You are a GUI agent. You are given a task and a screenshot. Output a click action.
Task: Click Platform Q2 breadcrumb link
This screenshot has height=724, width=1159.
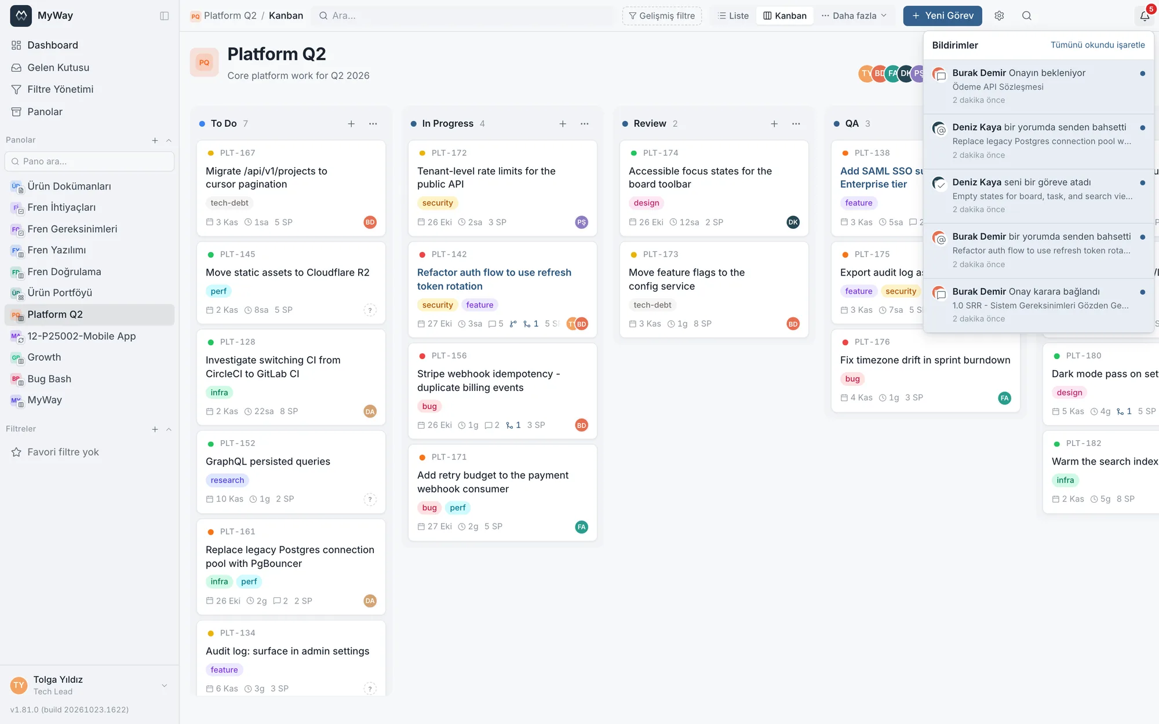(230, 16)
